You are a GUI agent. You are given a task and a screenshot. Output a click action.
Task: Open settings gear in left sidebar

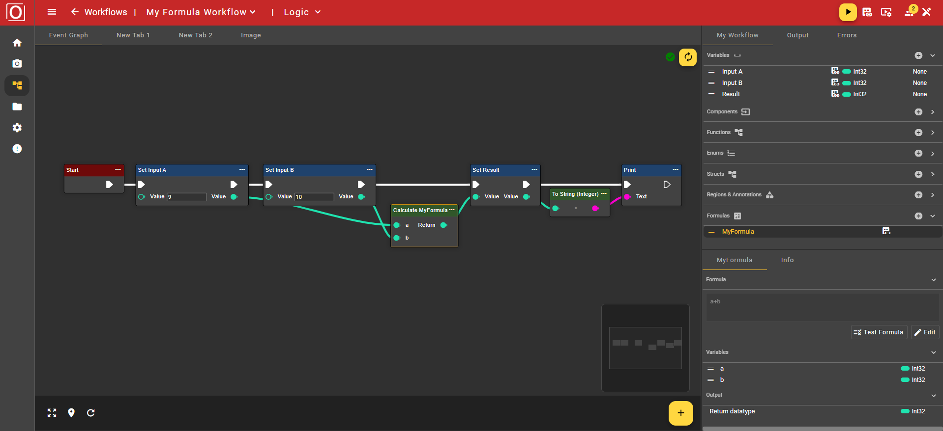(17, 128)
